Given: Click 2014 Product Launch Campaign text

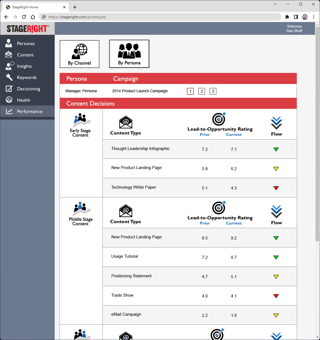Looking at the screenshot, I should pyautogui.click(x=140, y=91).
